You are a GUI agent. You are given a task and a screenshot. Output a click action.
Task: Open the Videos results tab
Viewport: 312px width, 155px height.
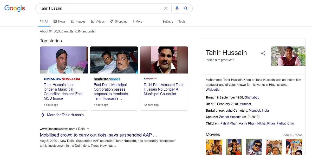[98, 22]
